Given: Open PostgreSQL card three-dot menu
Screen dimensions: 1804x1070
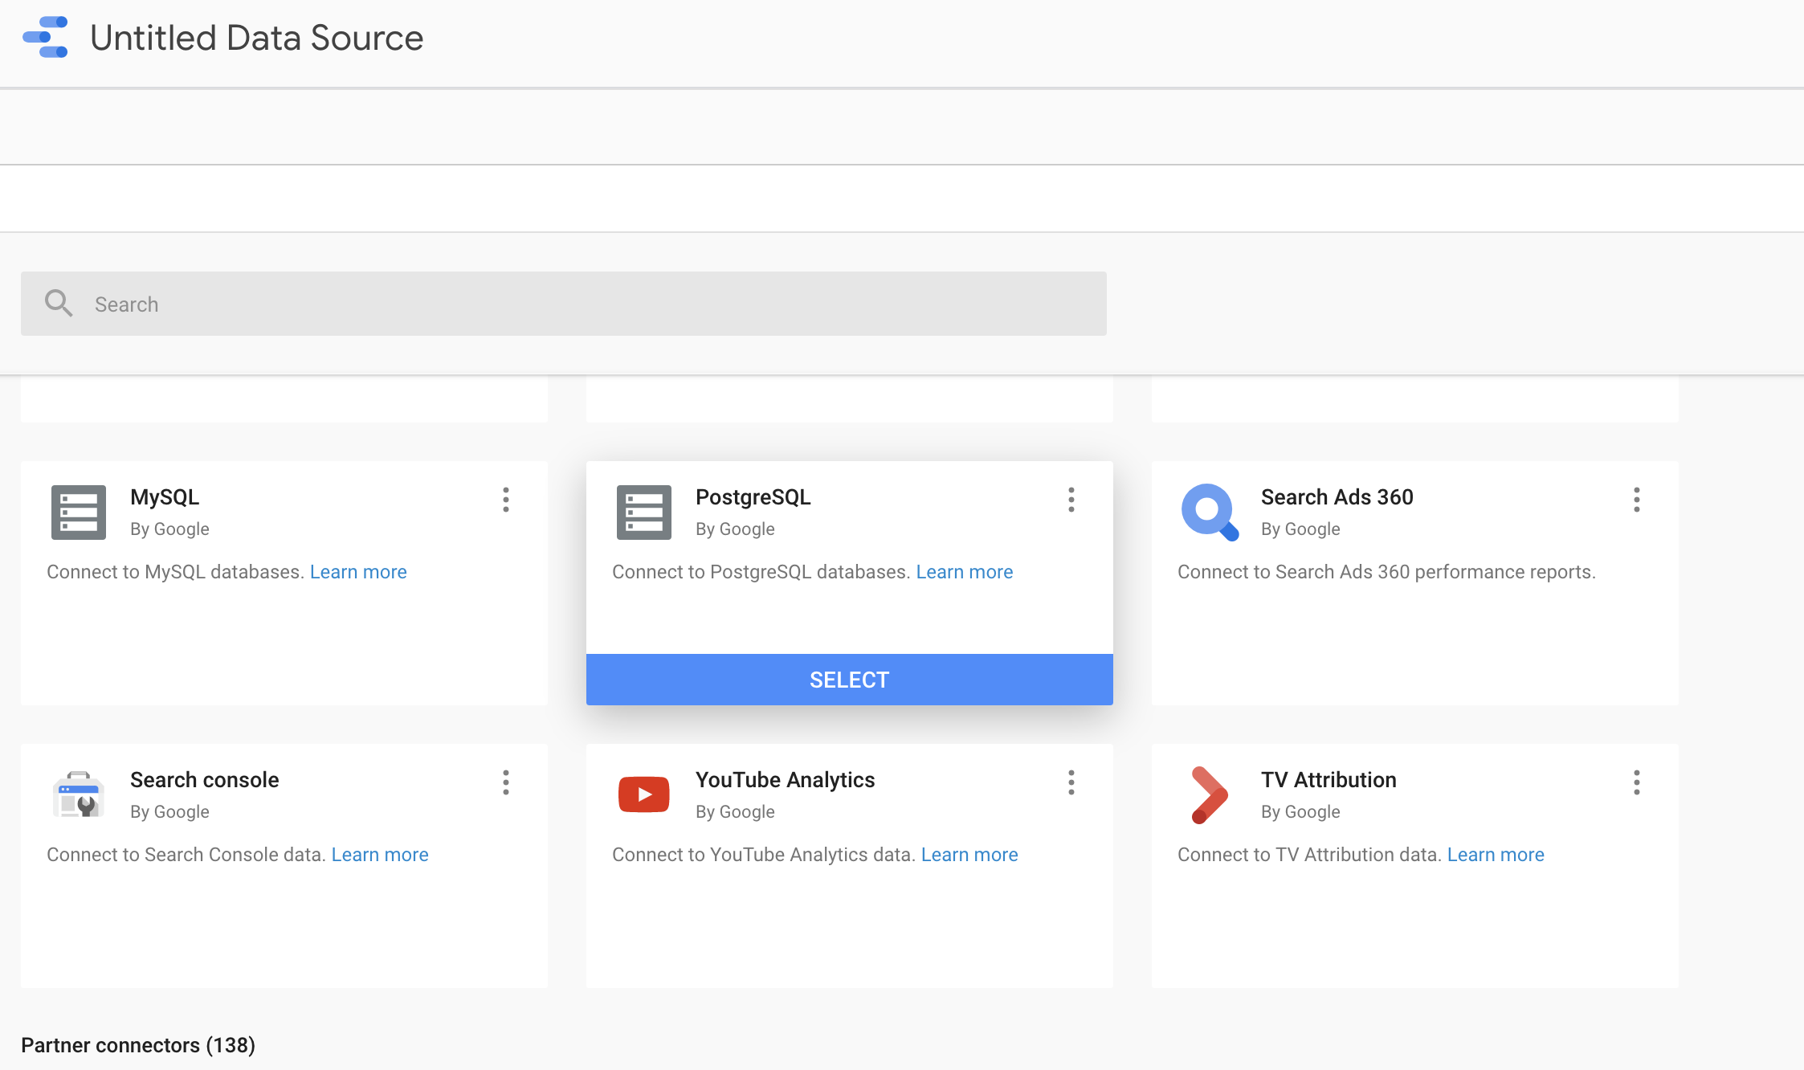Looking at the screenshot, I should [x=1071, y=500].
